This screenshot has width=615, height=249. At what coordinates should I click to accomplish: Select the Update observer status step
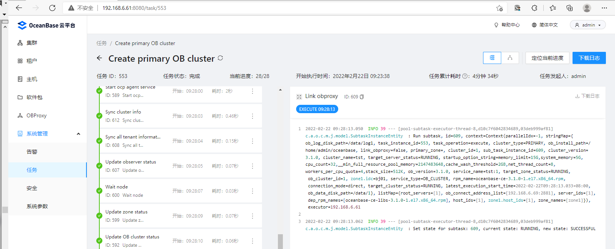181,166
